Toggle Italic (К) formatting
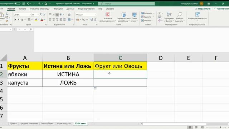Screen dimensions: 229x129 coord(19,20)
